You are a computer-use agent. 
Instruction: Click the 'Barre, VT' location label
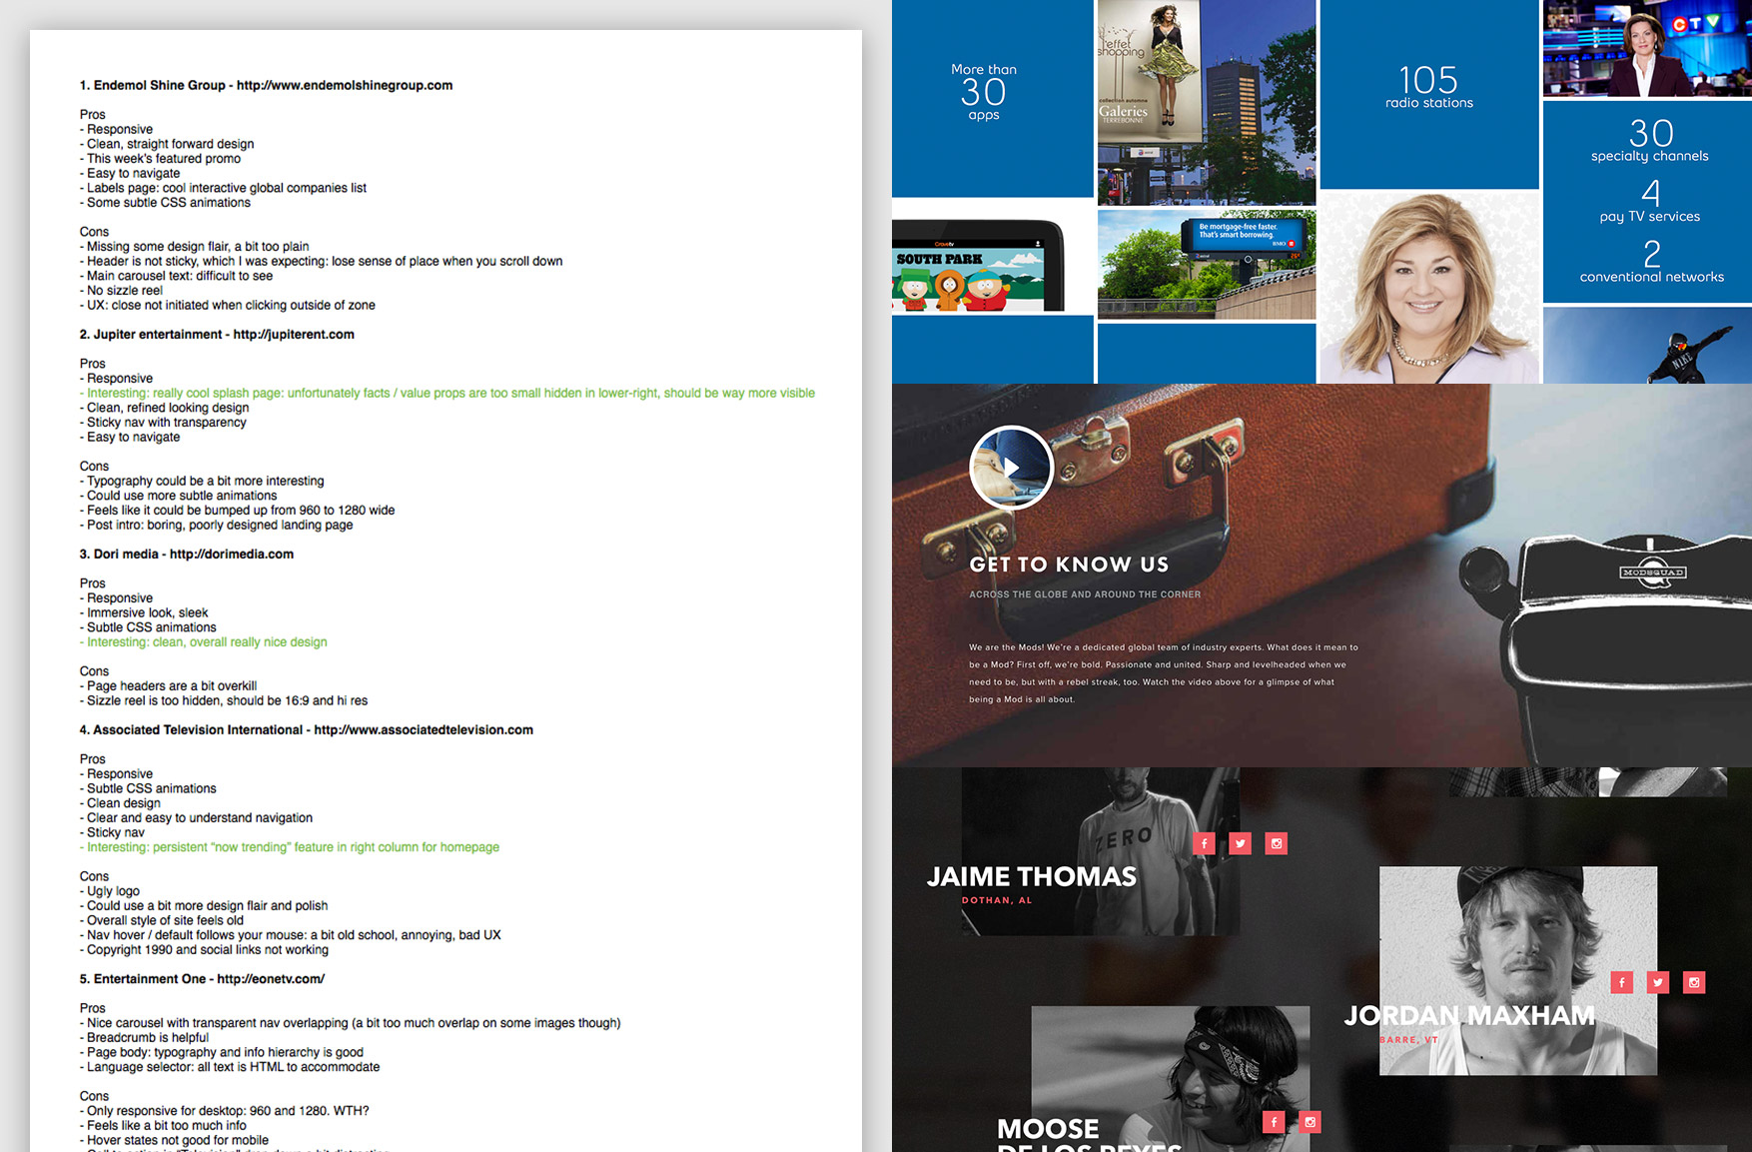(x=1408, y=1040)
